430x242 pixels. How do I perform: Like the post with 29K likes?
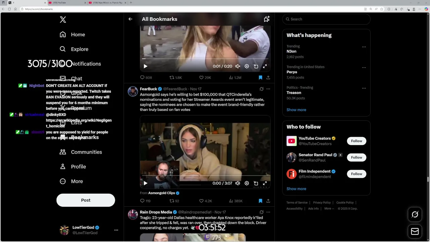click(x=205, y=78)
